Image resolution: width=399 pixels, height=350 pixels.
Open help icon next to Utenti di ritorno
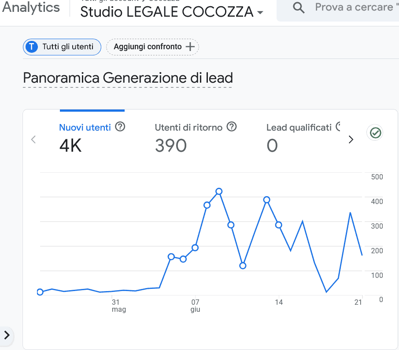tap(232, 127)
